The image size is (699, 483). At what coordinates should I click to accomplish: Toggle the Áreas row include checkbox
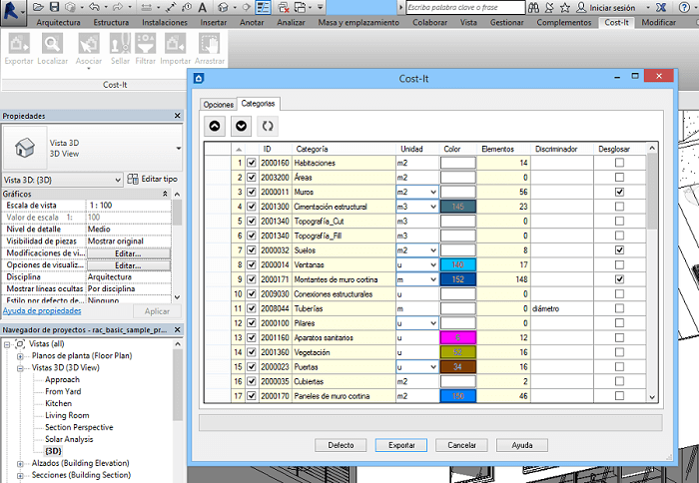point(252,178)
